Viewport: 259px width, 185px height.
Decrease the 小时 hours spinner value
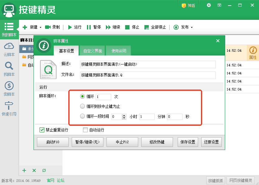pyautogui.click(x=124, y=118)
